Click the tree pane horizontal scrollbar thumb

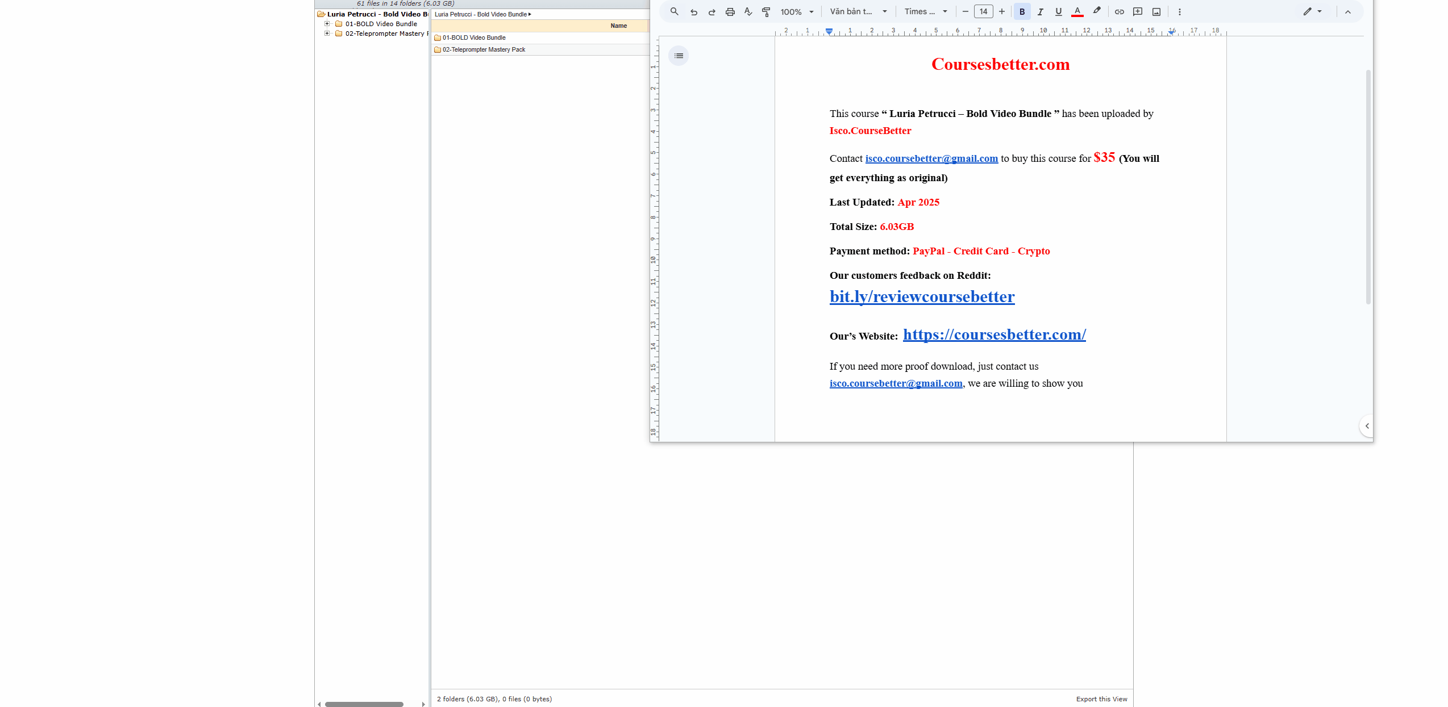pyautogui.click(x=364, y=704)
